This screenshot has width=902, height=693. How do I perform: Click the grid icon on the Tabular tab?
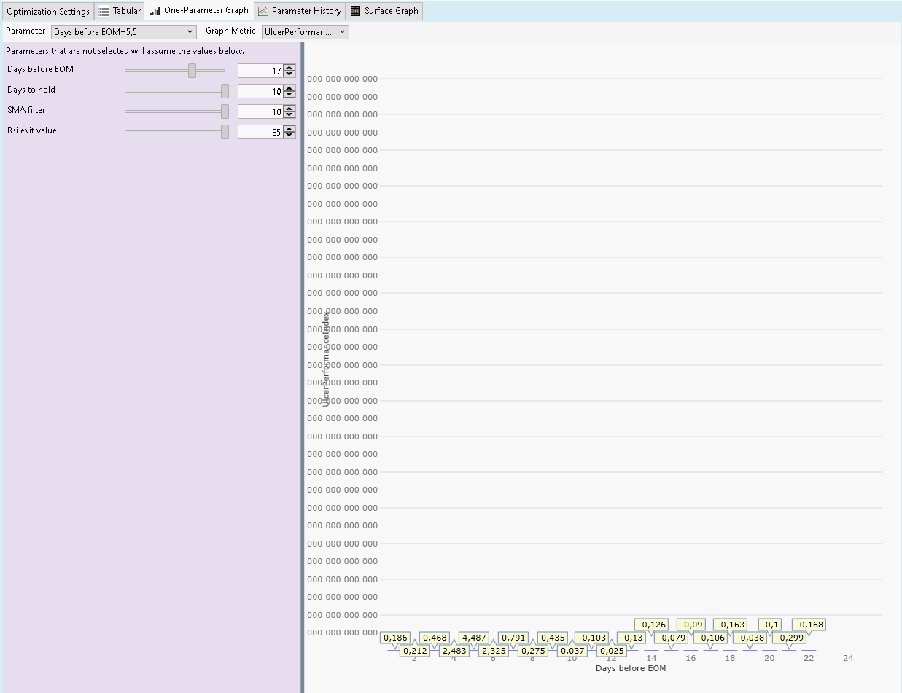[x=105, y=11]
